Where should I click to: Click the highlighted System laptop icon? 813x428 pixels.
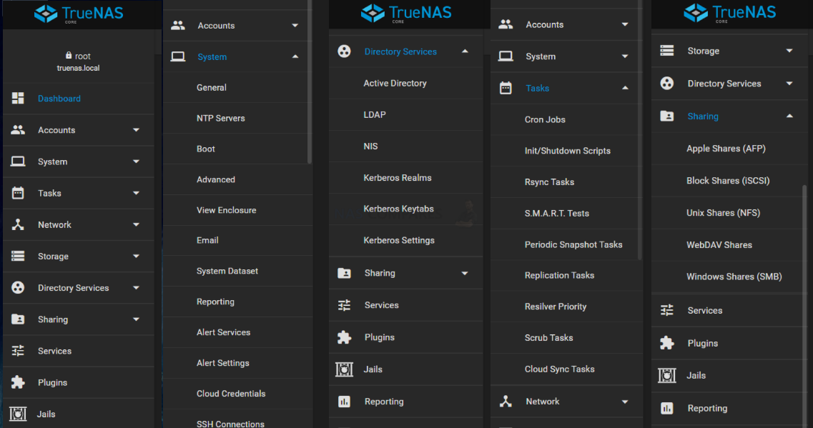[178, 56]
